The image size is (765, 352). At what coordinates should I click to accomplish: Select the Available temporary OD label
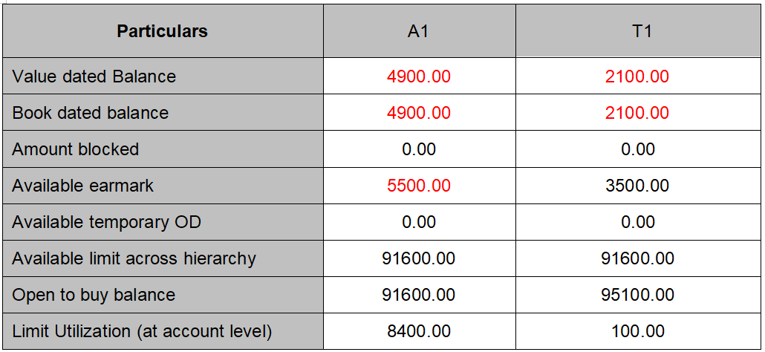107,222
